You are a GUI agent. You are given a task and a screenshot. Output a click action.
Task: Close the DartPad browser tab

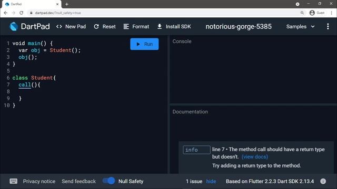57,4
